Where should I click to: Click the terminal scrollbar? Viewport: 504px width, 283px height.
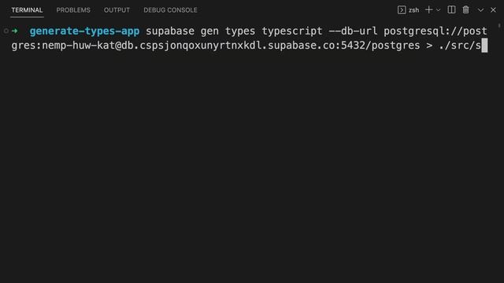tap(499, 25)
